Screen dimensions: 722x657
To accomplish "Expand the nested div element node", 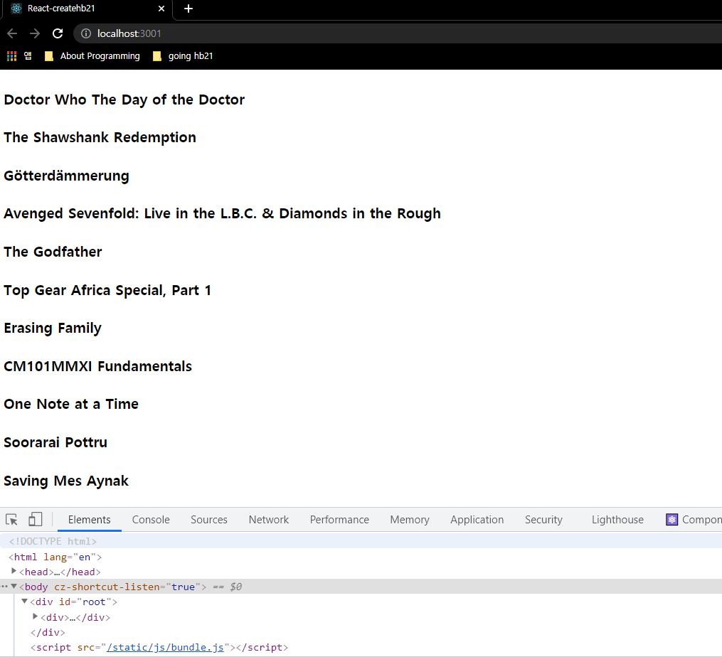I will [35, 616].
